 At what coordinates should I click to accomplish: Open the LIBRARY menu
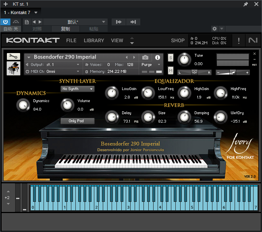coord(94,41)
